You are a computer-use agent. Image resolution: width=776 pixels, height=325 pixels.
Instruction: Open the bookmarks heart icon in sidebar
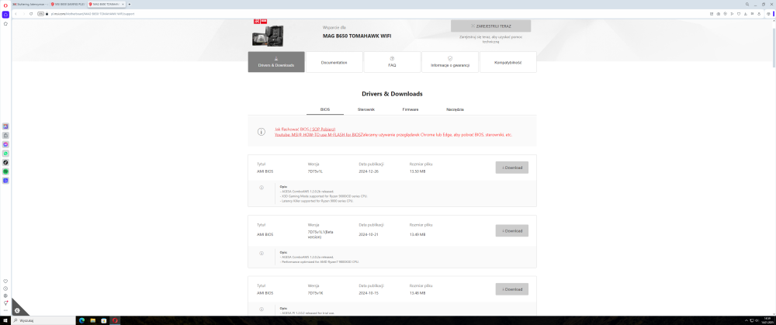pyautogui.click(x=5, y=281)
